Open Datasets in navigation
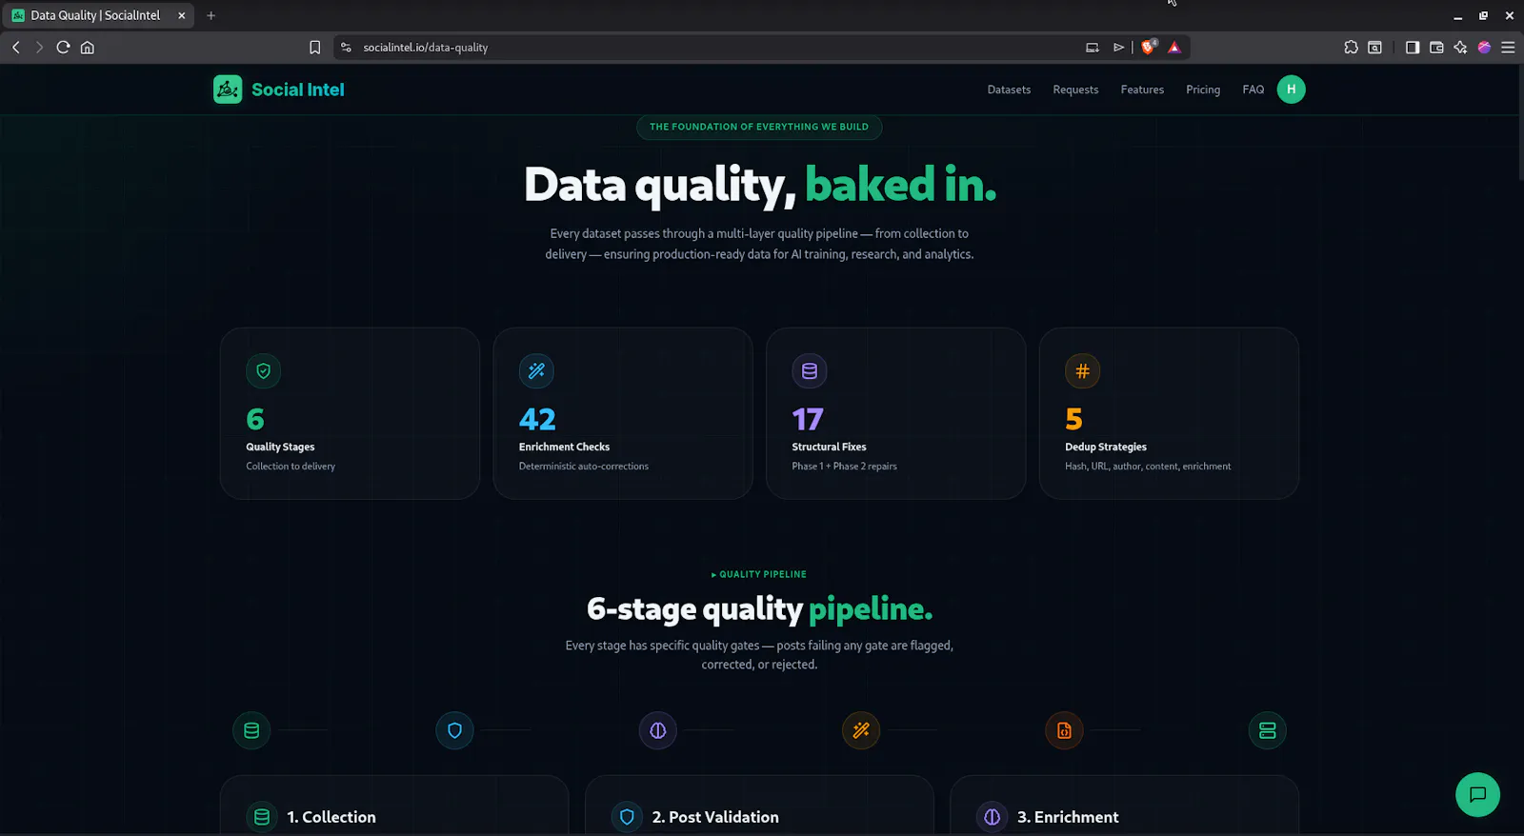 (x=1009, y=90)
